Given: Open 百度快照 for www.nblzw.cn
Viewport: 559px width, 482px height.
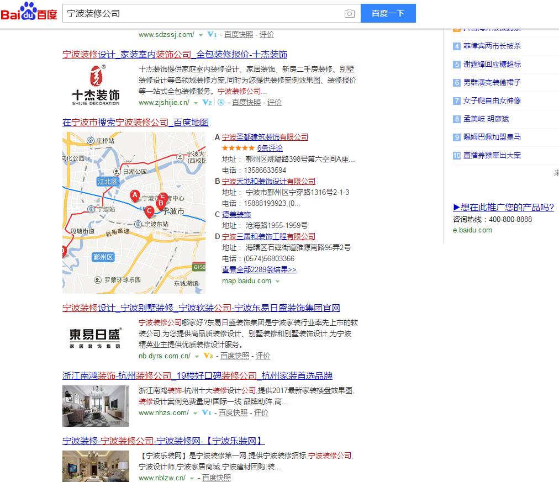Looking at the screenshot, I should point(217,478).
